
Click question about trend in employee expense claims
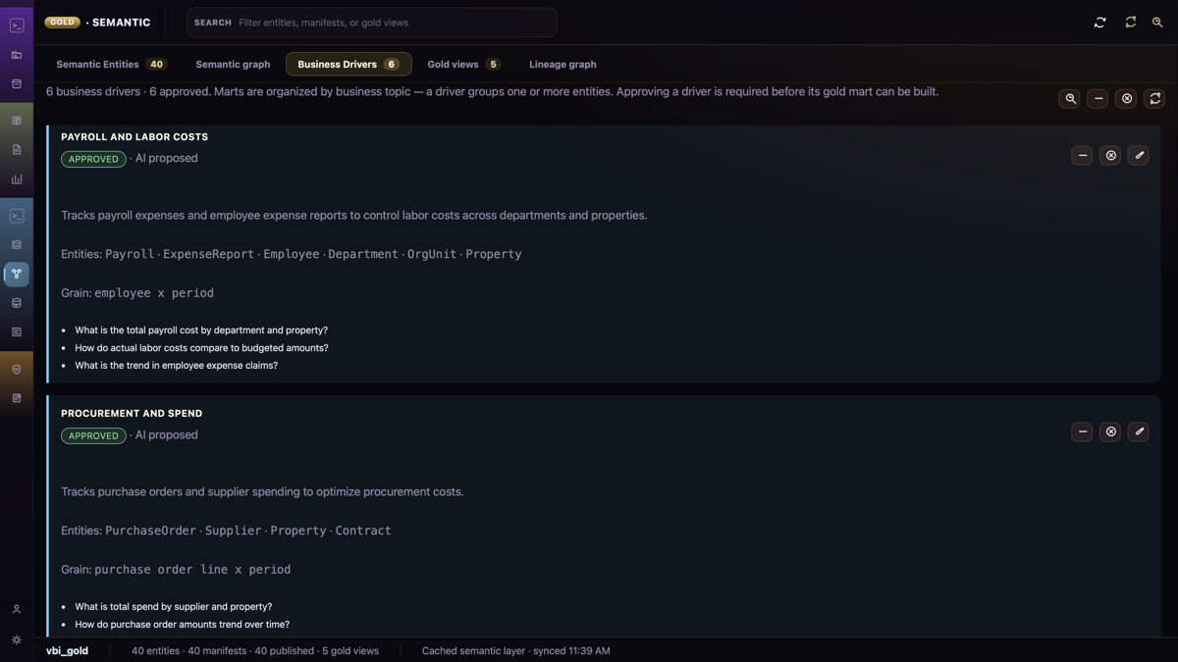click(177, 366)
